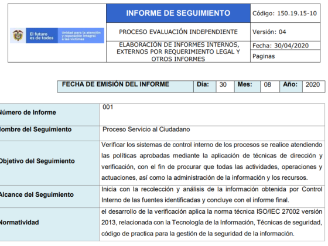Click 'las políticas aprobadas mediante' line
The width and height of the screenshot is (328, 246).
click(x=211, y=156)
